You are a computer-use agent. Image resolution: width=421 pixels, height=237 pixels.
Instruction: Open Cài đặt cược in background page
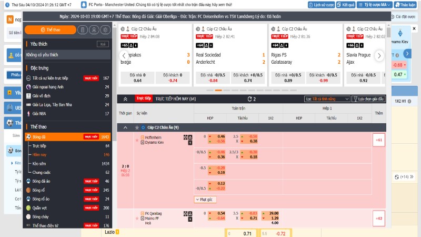pyautogui.click(x=403, y=17)
